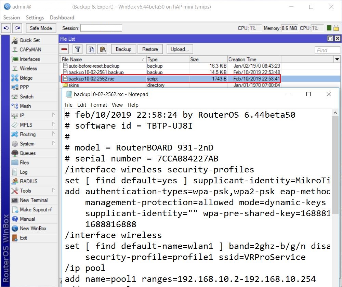The image size is (342, 287).
Task: Open the Quick Set panel
Action: (24, 40)
